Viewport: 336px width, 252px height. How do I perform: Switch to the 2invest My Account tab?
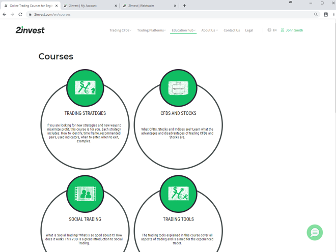pos(90,6)
